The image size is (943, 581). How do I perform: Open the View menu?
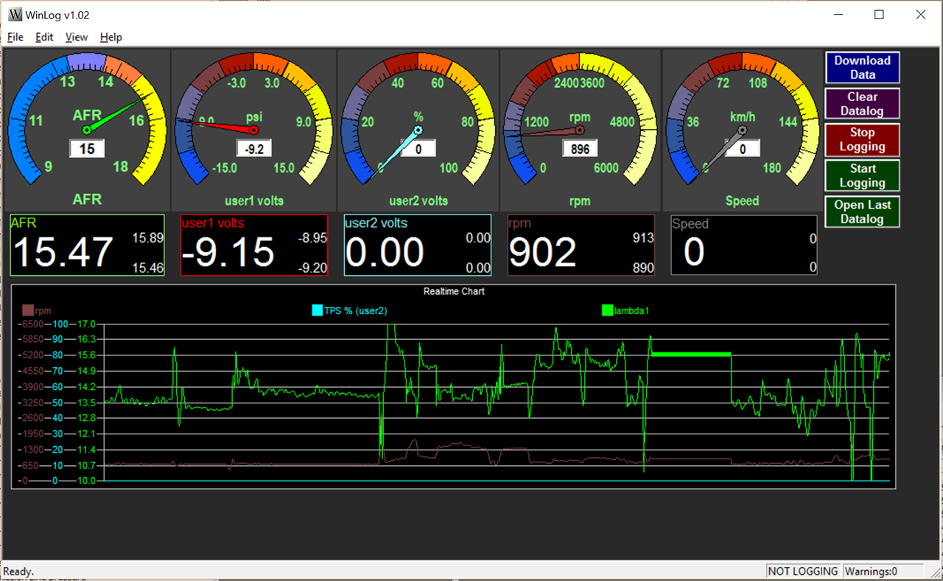tap(76, 37)
